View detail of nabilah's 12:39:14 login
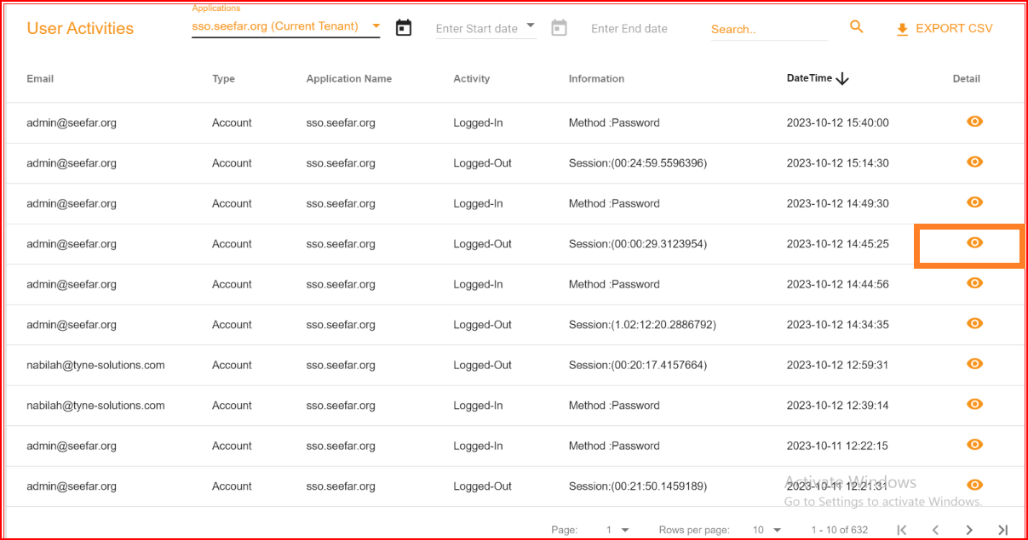This screenshot has width=1028, height=540. pos(974,404)
